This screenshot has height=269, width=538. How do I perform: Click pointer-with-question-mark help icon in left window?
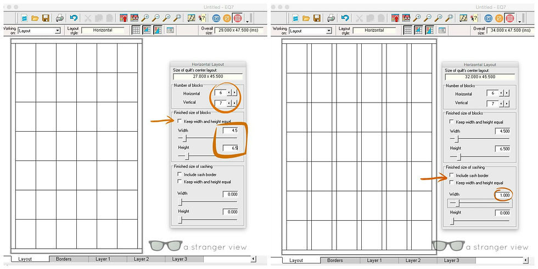pos(201,18)
